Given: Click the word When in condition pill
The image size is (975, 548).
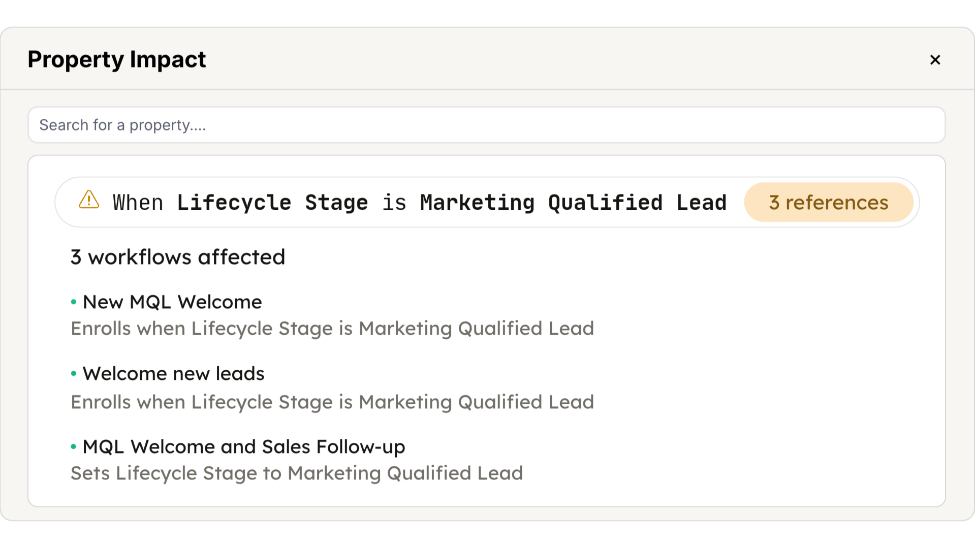Looking at the screenshot, I should click(138, 203).
